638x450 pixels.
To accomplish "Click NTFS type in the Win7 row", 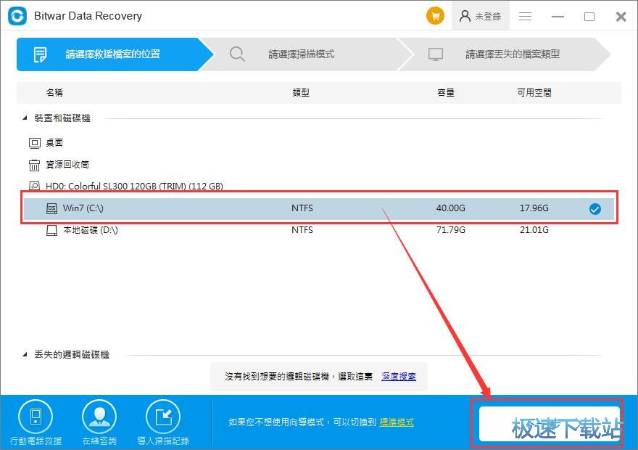I will coord(302,208).
